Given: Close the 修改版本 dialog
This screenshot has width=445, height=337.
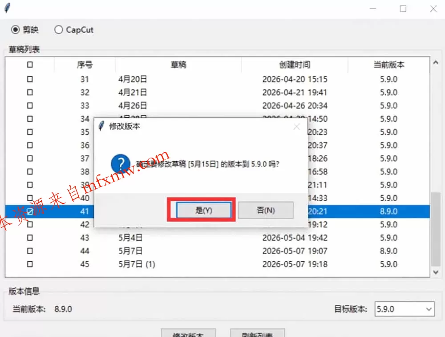Looking at the screenshot, I should coord(296,126).
